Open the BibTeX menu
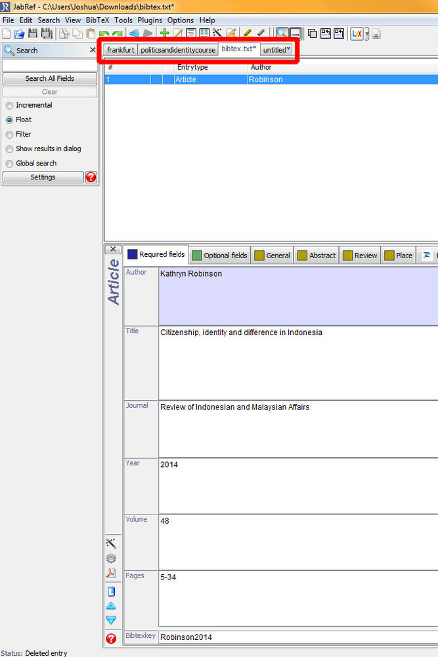438x657 pixels. pos(97,20)
